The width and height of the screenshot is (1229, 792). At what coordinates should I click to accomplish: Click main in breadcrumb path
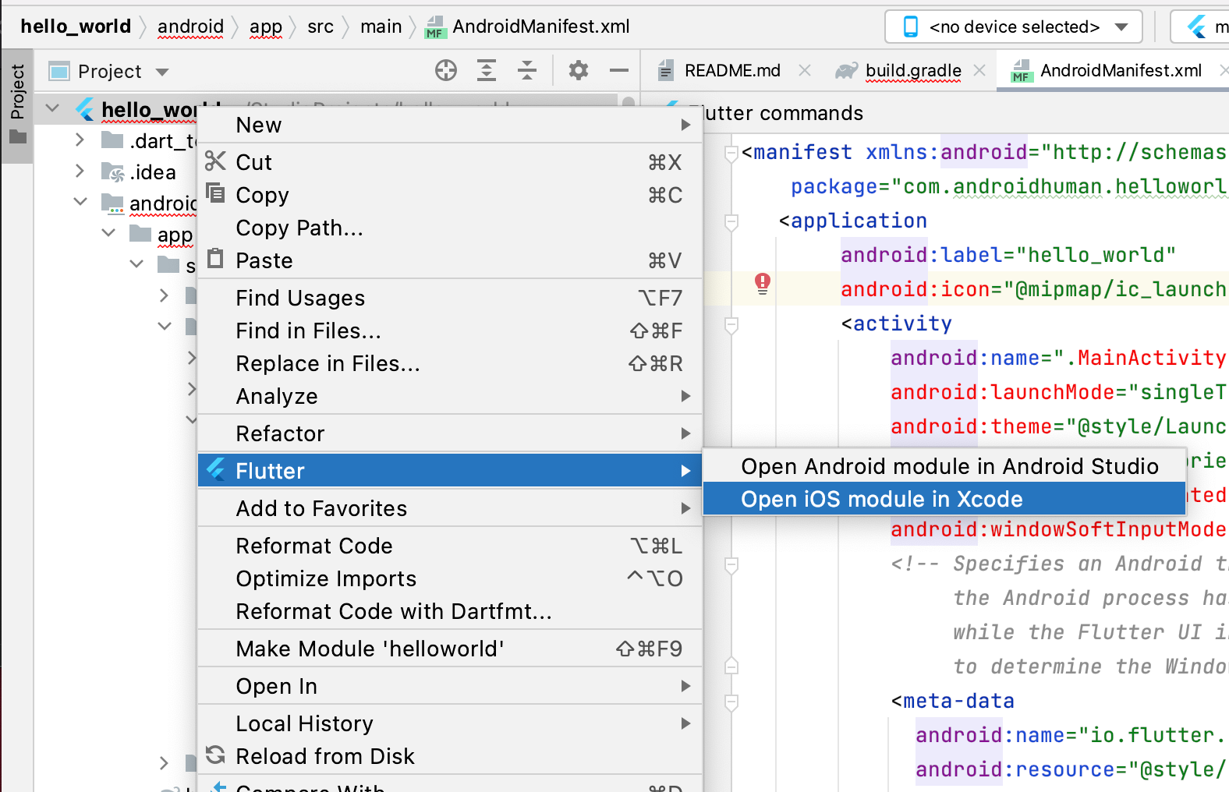coord(381,27)
